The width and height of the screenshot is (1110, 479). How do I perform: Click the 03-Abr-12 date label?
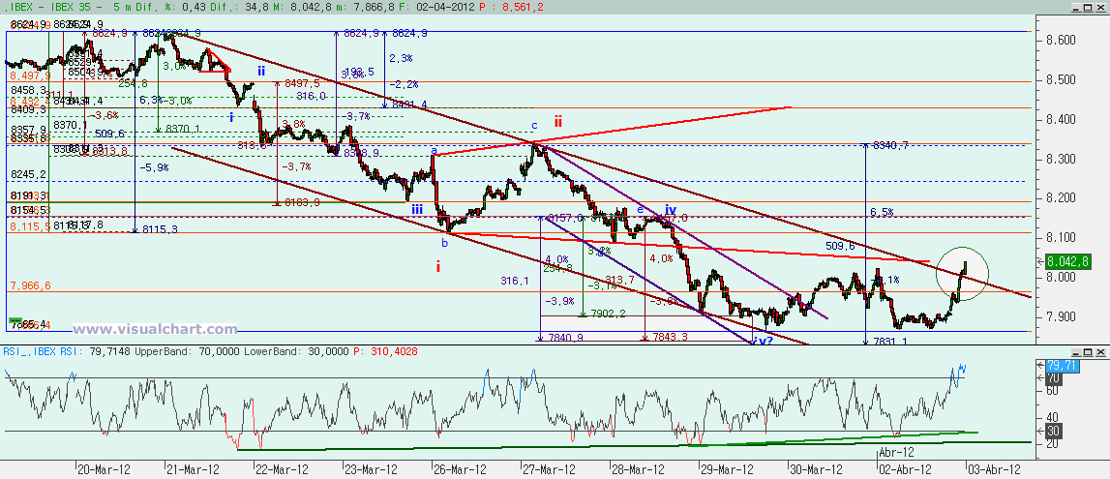coord(994,469)
